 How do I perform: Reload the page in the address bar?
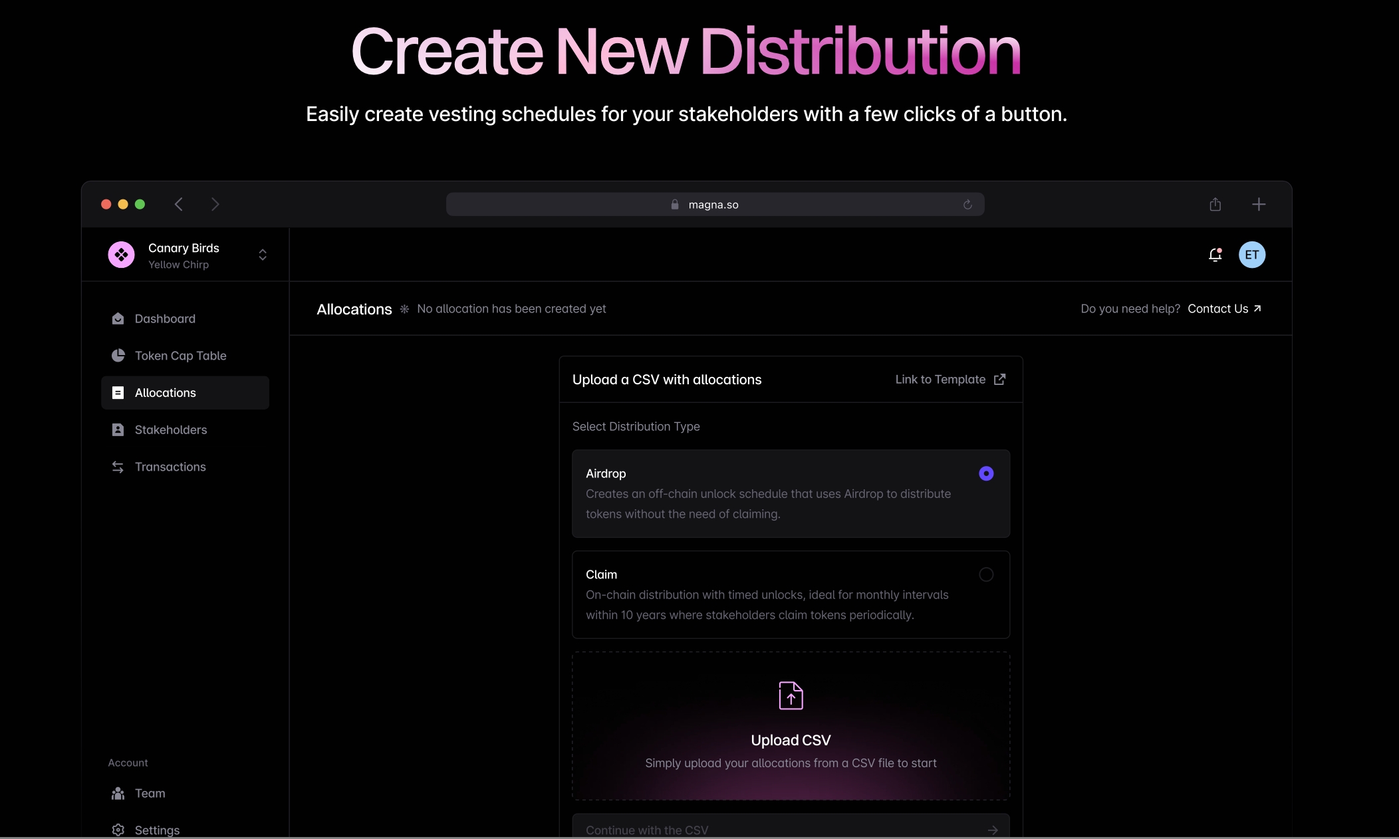967,205
